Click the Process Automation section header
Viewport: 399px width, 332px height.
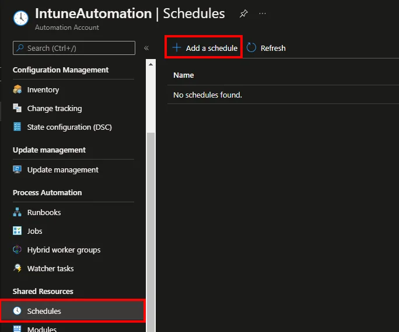click(x=47, y=192)
